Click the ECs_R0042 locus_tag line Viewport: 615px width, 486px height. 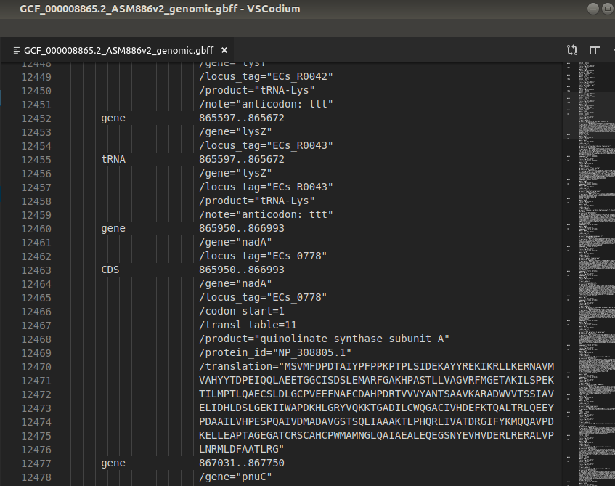click(x=266, y=77)
